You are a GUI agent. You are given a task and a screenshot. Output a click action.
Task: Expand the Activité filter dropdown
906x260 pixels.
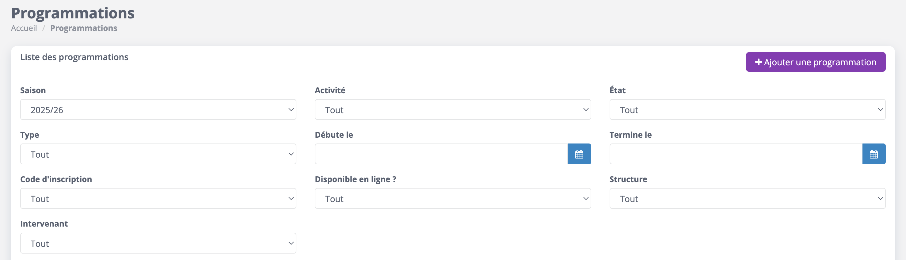(x=452, y=110)
